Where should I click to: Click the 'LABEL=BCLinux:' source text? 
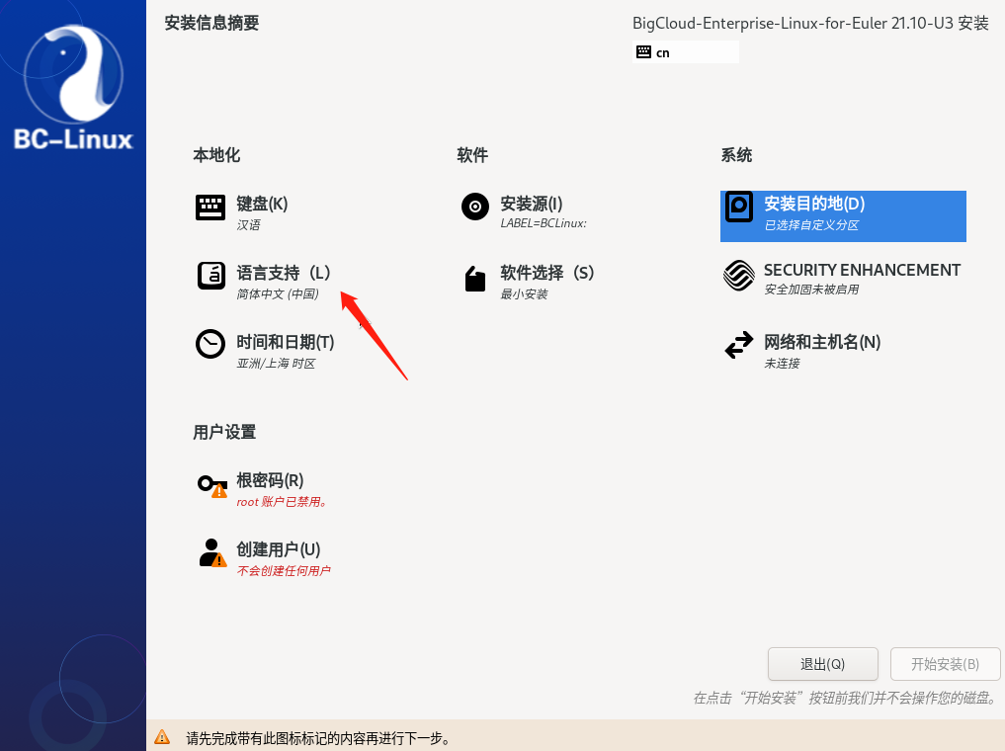point(544,223)
